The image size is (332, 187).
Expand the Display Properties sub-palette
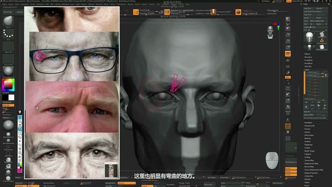coord(311,173)
